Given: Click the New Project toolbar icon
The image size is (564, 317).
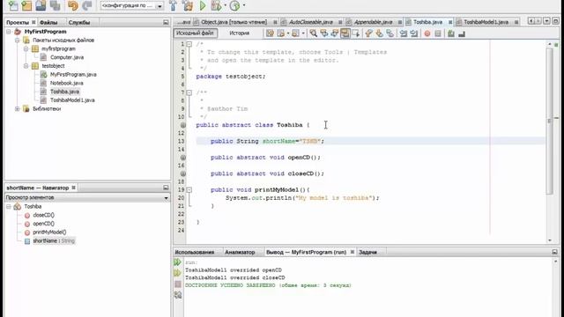Looking at the screenshot, I should point(26,5).
